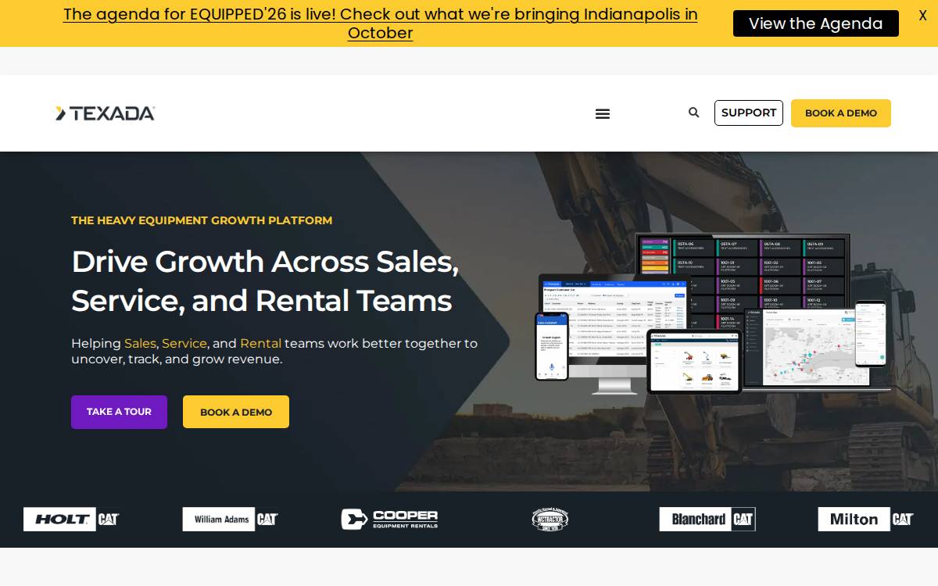Click the Cooper Equipment Rentals logo
This screenshot has width=938, height=586.
coord(389,519)
